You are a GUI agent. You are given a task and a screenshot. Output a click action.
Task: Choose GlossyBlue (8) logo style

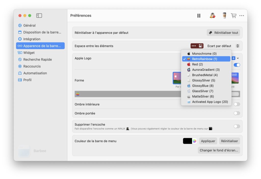pos(206,86)
